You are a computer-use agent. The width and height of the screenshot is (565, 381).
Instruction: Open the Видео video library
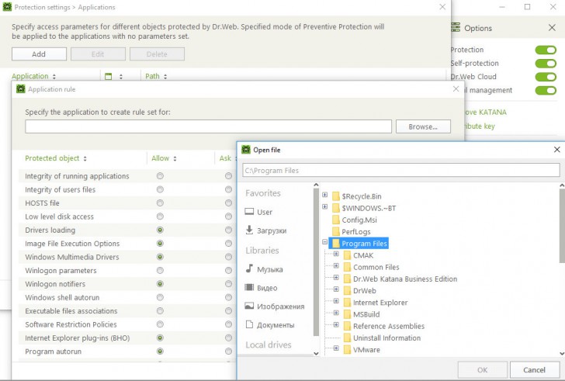250,288
